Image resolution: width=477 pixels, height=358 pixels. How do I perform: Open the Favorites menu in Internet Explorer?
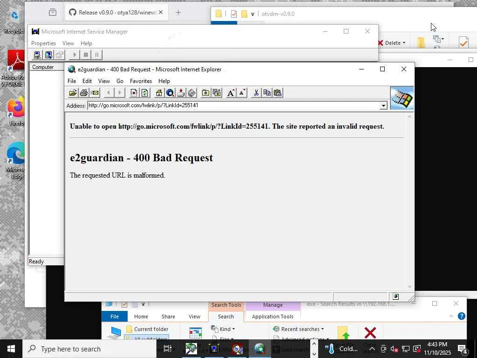pos(141,81)
